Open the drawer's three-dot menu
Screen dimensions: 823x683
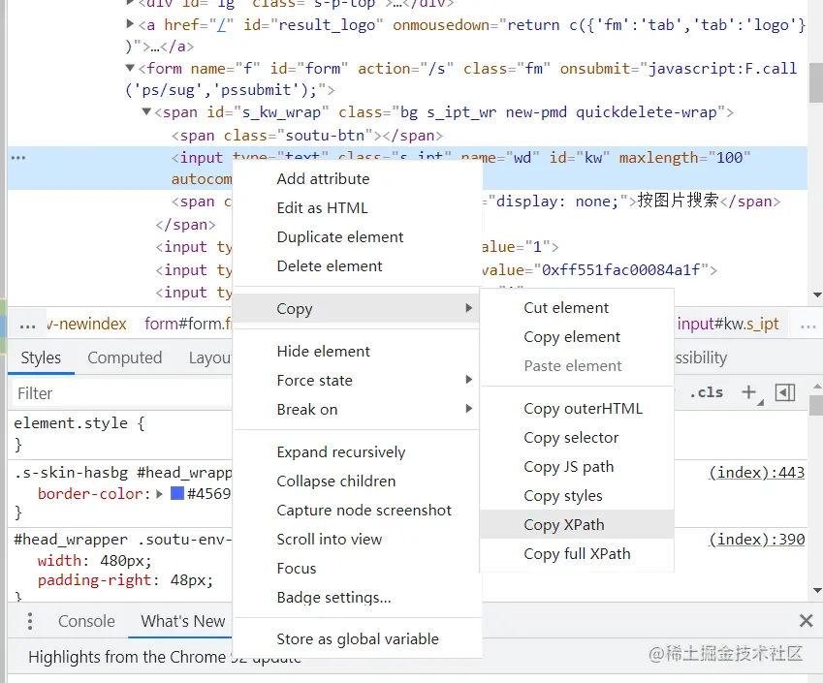point(30,621)
